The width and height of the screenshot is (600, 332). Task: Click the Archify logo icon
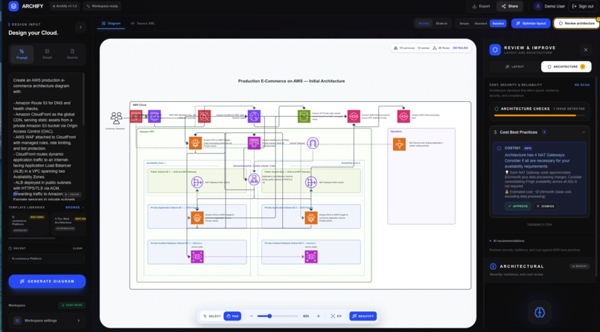click(13, 6)
